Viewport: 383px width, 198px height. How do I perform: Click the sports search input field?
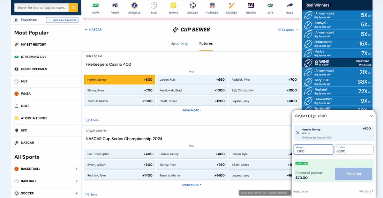click(x=41, y=7)
